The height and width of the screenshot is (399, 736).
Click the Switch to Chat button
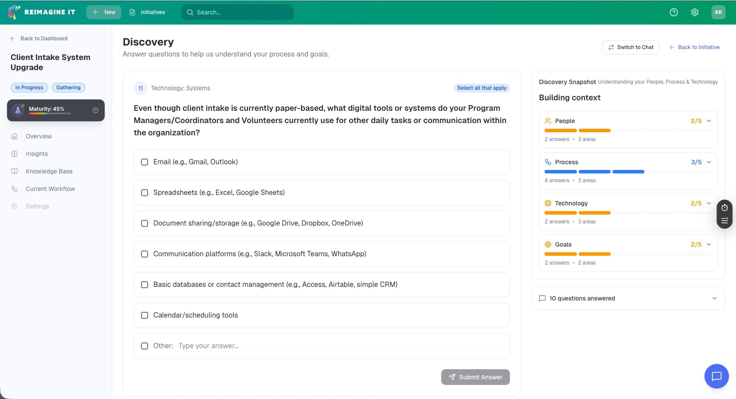630,47
